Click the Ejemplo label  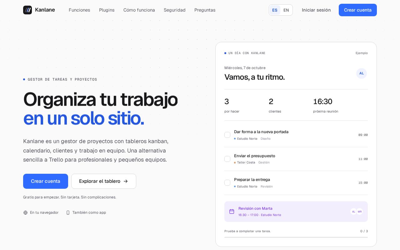pyautogui.click(x=362, y=53)
